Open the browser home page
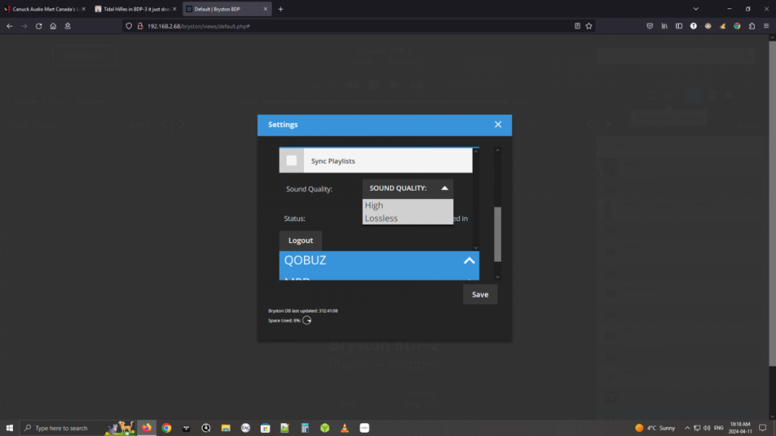The width and height of the screenshot is (776, 436). (x=53, y=26)
